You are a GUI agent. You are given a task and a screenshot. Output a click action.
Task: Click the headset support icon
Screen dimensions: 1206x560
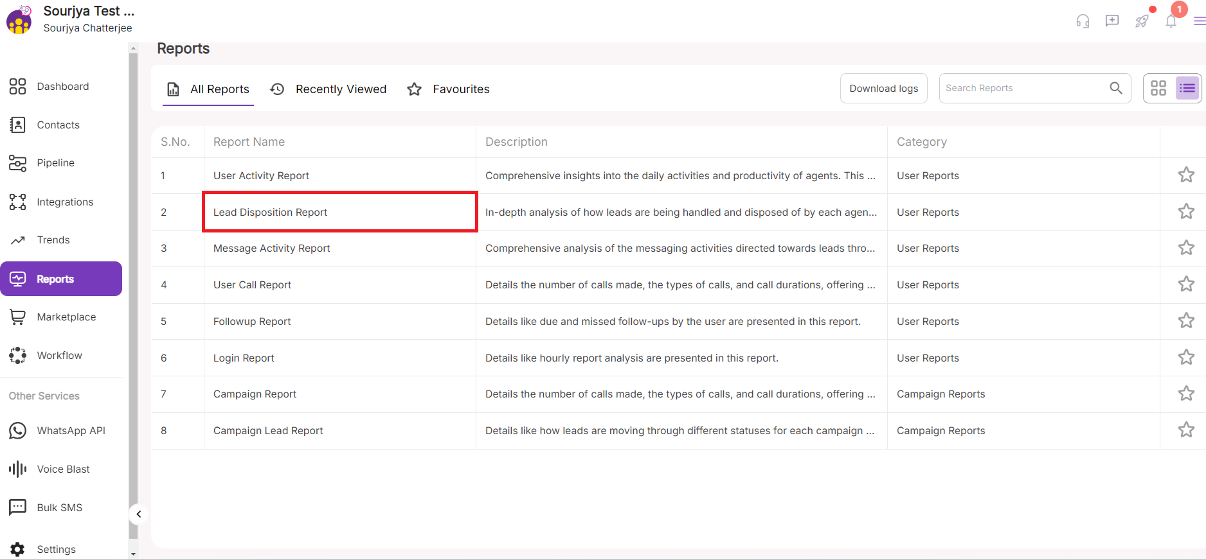click(x=1083, y=22)
